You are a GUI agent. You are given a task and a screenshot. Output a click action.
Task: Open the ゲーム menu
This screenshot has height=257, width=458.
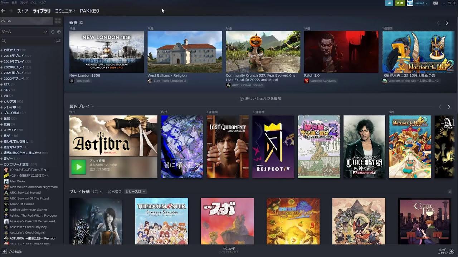pyautogui.click(x=33, y=2)
